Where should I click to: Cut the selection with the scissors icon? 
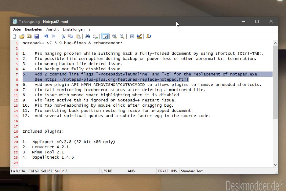pyautogui.click(x=63, y=36)
